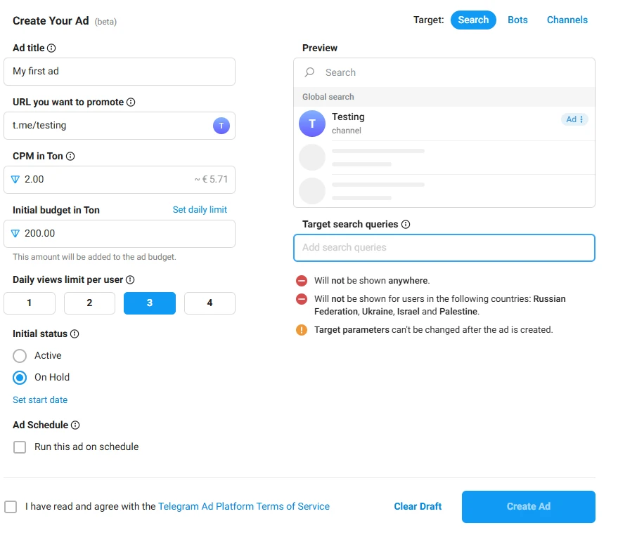618x542 pixels.
Task: Click the channel avatar in the URL field
Action: 221,126
